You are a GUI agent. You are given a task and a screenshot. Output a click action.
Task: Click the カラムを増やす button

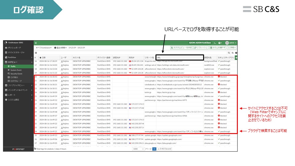[218, 48]
